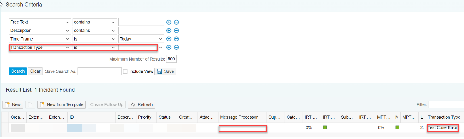
Task: Remove the Transaction Type criterion row
Action: pyautogui.click(x=176, y=48)
